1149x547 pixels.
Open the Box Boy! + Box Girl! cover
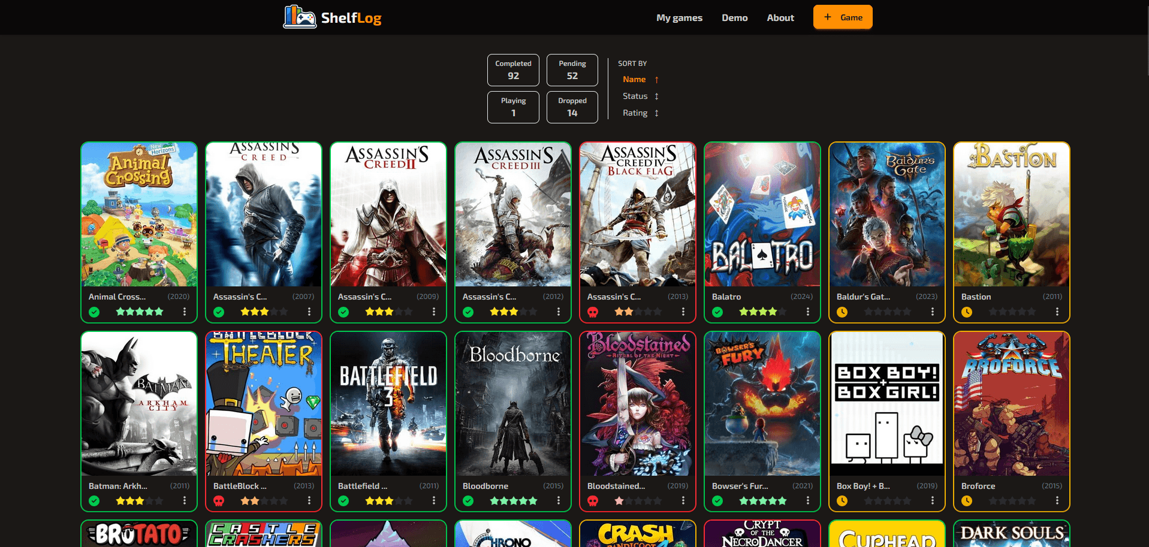click(886, 404)
